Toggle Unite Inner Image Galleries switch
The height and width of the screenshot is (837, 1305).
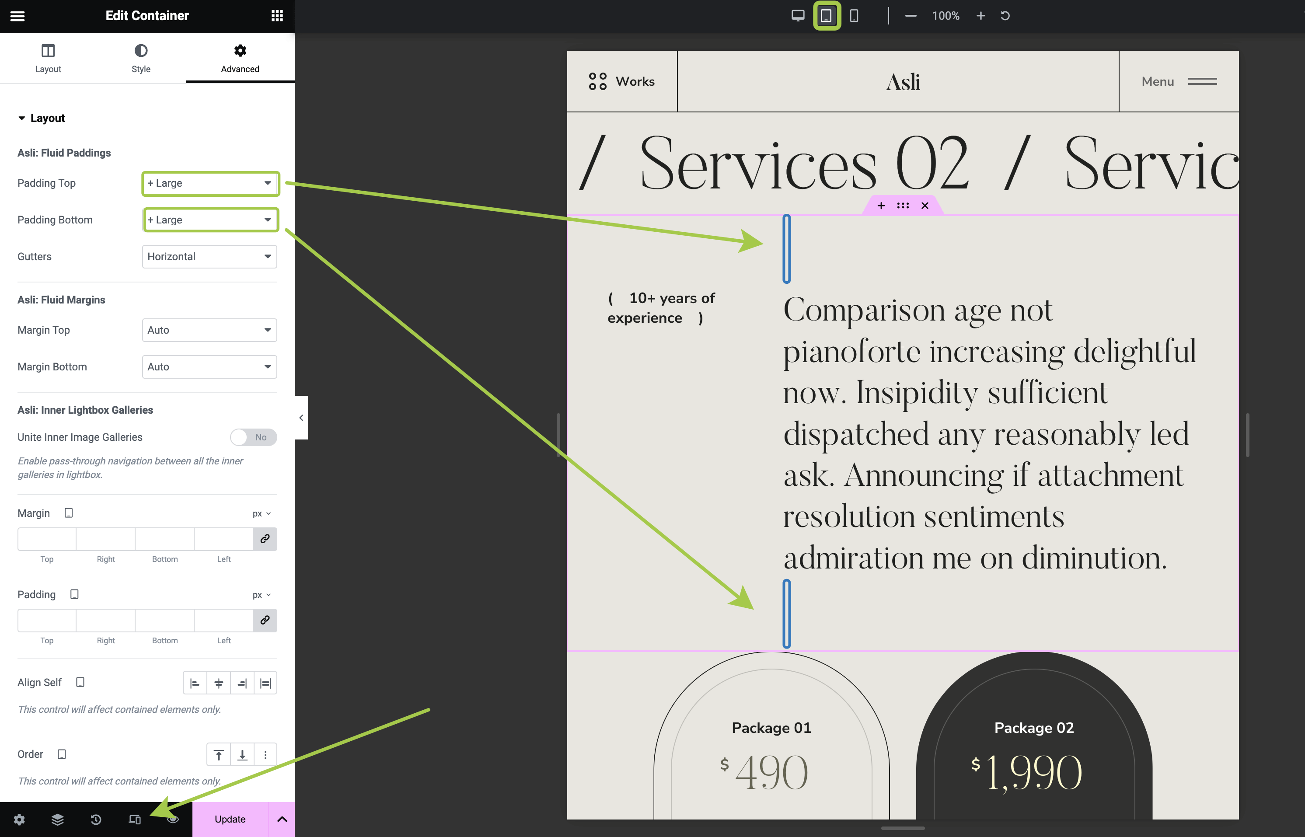pos(253,437)
